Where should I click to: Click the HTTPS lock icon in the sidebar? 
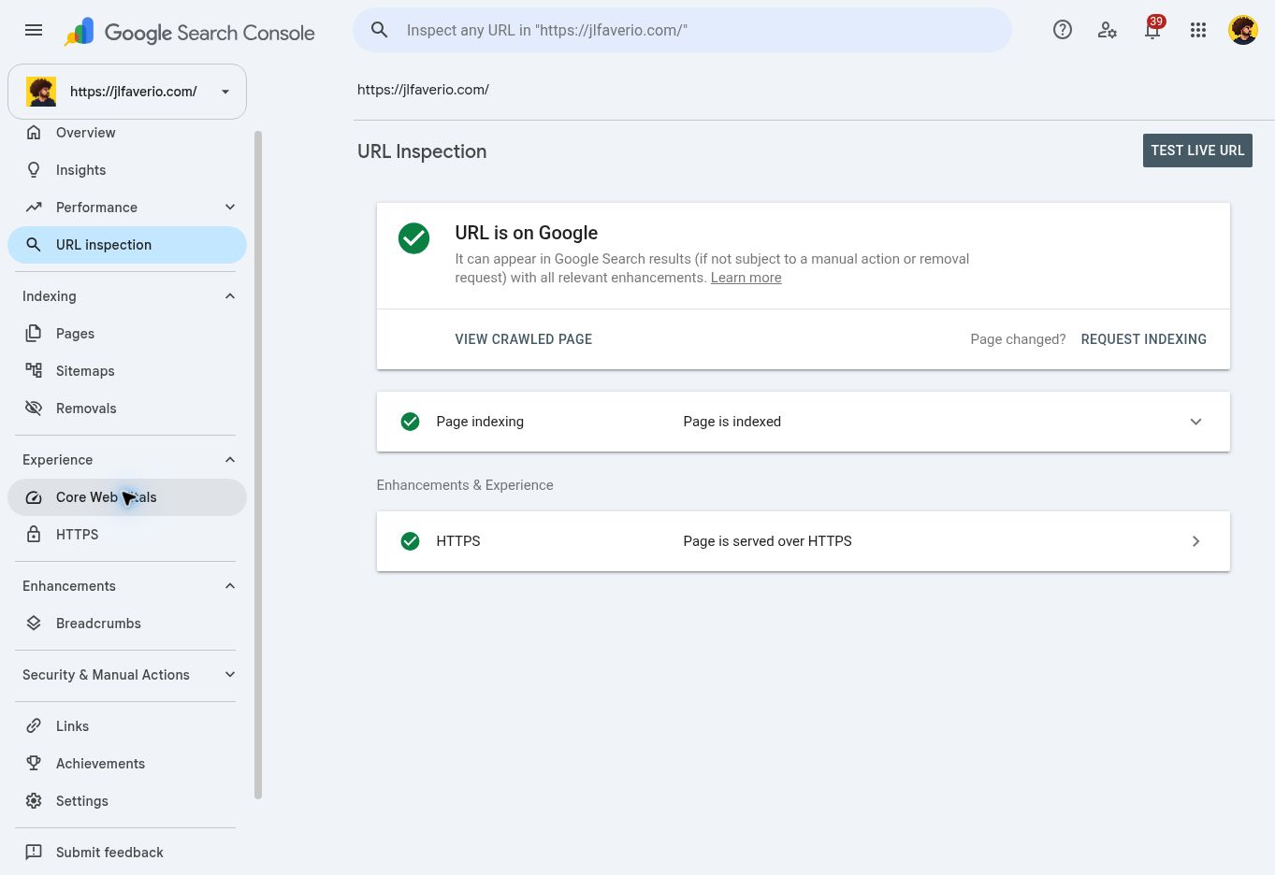(34, 535)
